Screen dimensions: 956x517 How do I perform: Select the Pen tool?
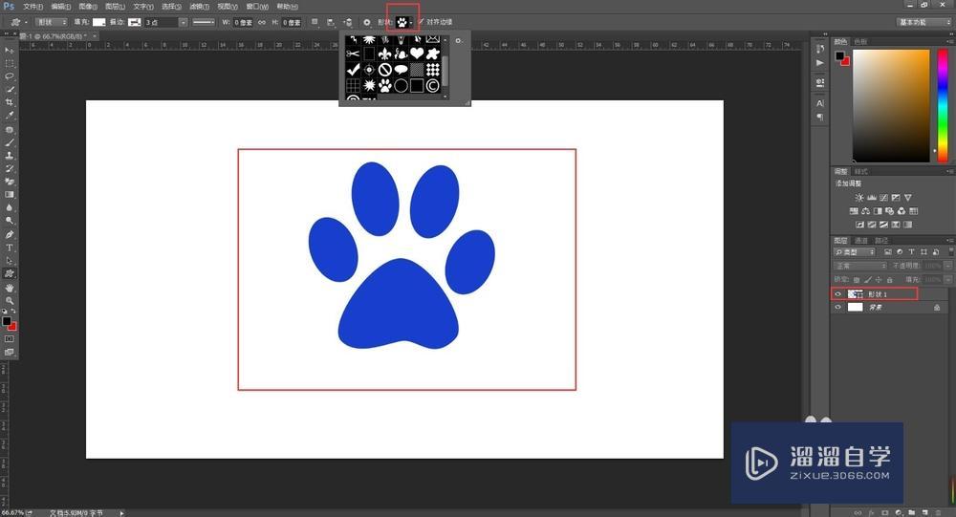point(10,235)
